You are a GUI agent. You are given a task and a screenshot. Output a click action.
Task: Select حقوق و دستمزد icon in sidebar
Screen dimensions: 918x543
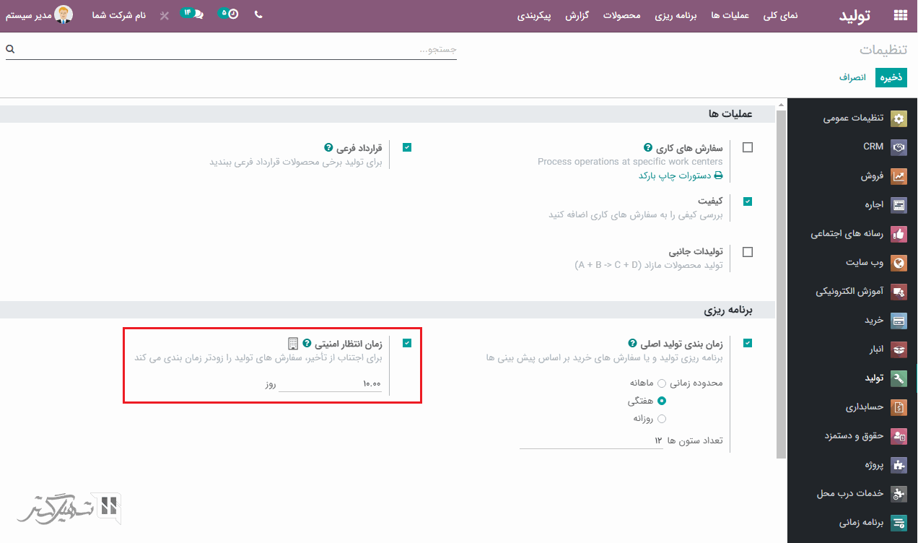click(x=899, y=436)
